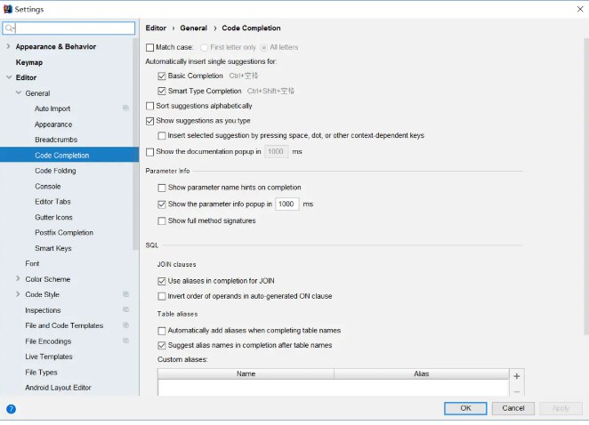This screenshot has width=589, height=425.
Task: Click General in the breadcrumb path
Action: pos(193,28)
